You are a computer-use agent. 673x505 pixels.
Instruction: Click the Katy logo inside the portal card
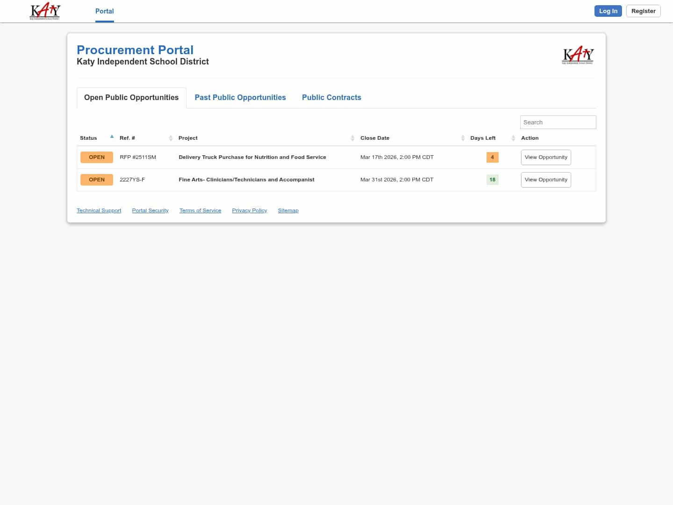pos(578,55)
